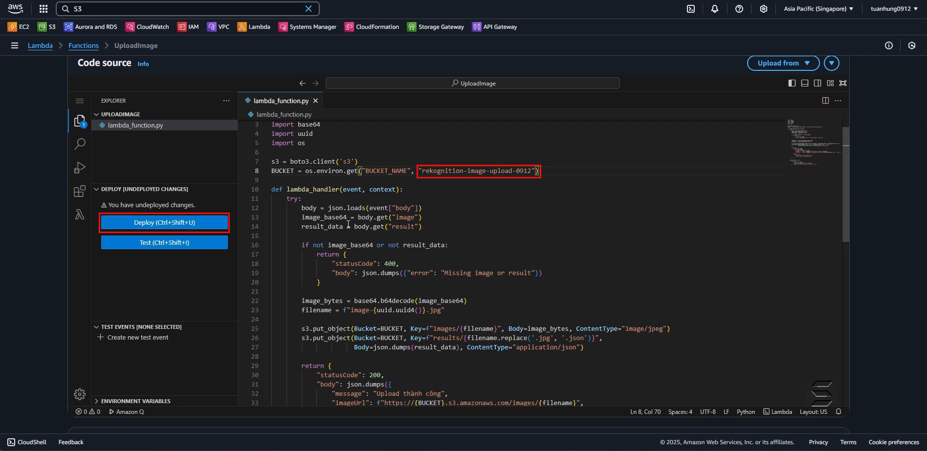Viewport: 927px width, 451px height.
Task: Open Amazon Q in status bar
Action: [x=127, y=412]
